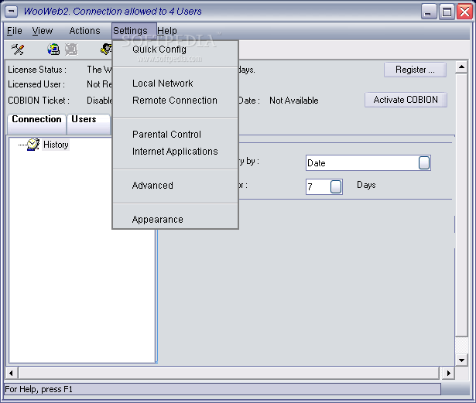
Task: Click the greyed-out disconnect toolbar icon
Action: (72, 50)
